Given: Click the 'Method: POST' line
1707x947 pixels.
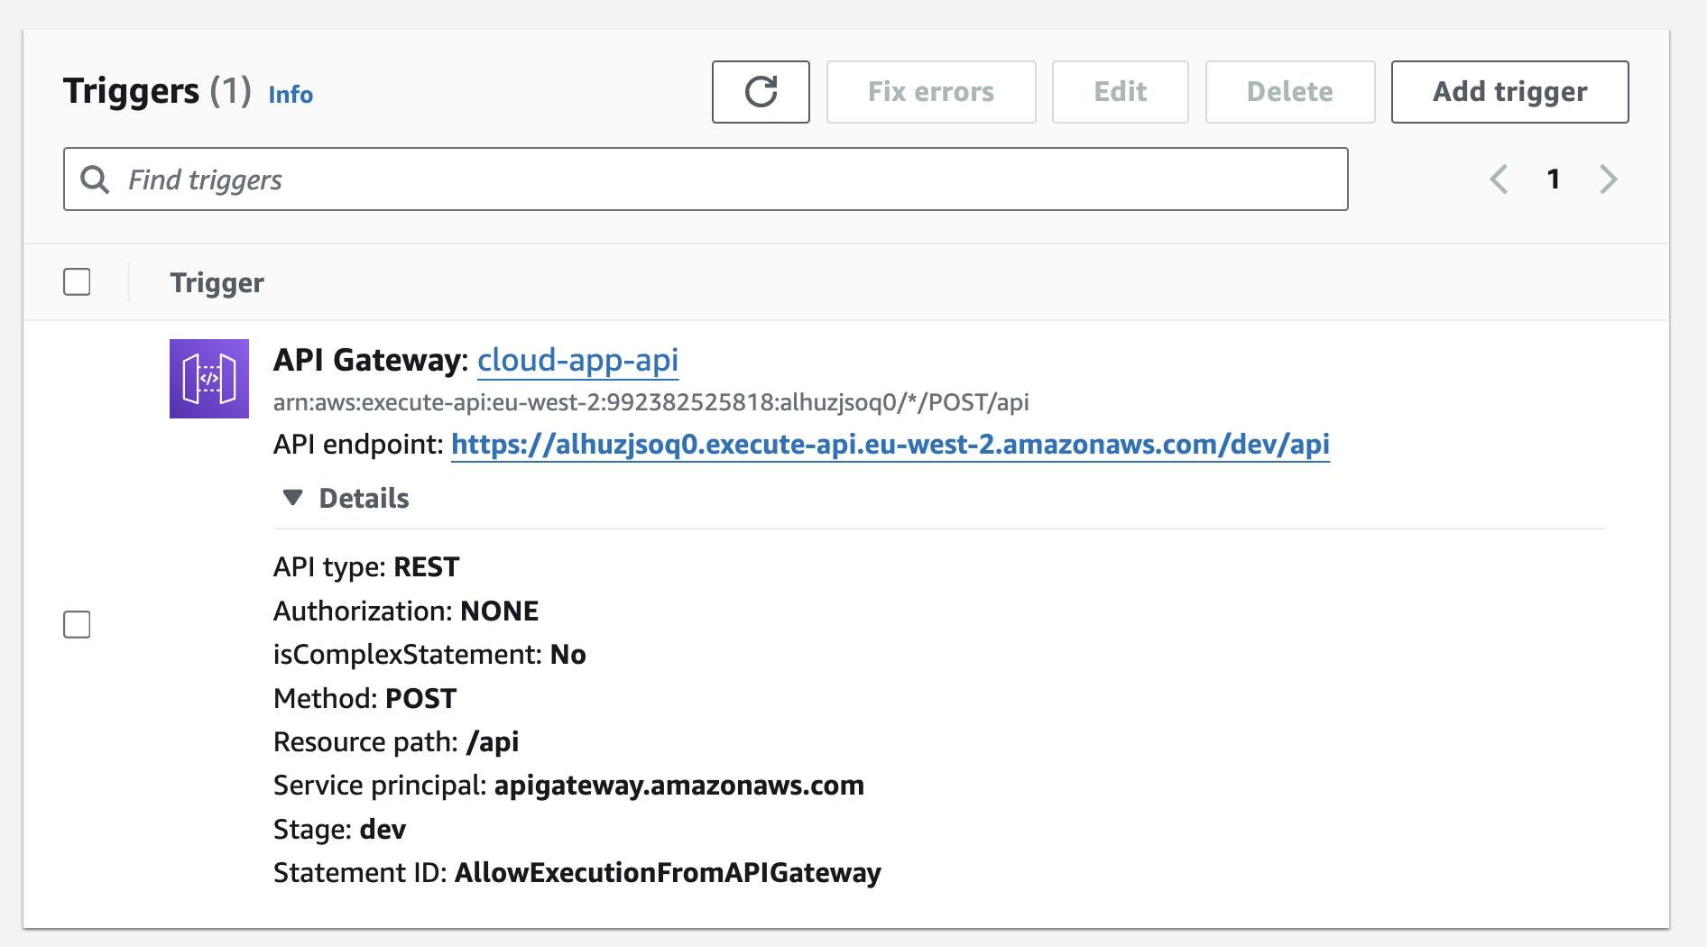Looking at the screenshot, I should (x=365, y=699).
